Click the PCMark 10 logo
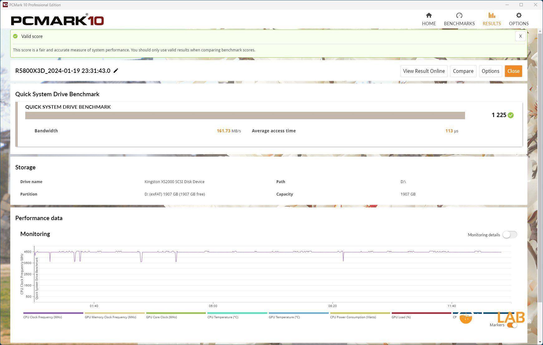543x345 pixels. point(57,20)
